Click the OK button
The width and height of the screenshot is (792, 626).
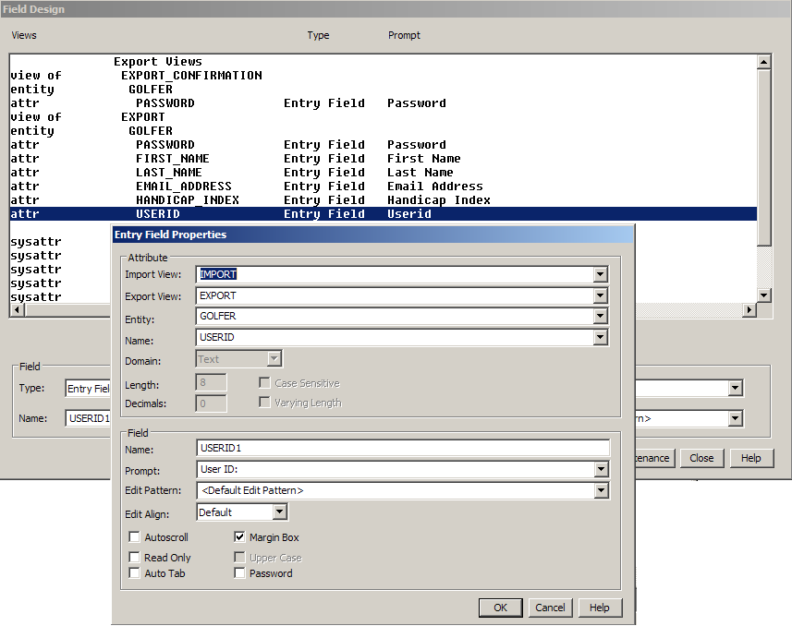500,608
